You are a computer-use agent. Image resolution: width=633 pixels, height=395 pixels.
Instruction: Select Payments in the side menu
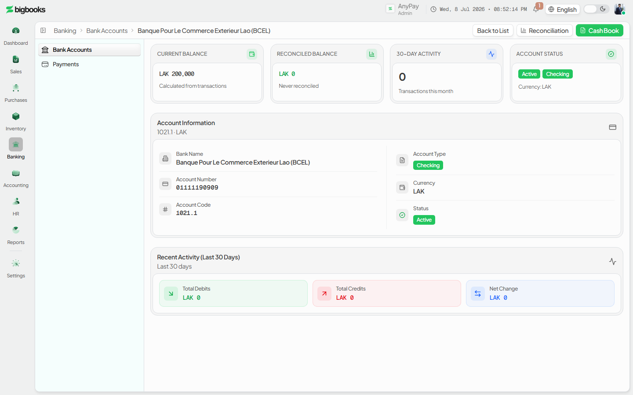tap(90, 64)
